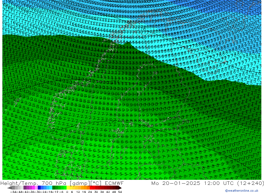Pick the dark purple swatch above legend value -42
264x193 pixels.
tap(25, 188)
